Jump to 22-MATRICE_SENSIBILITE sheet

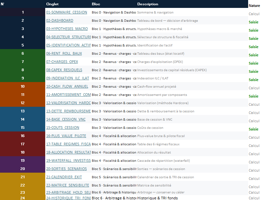point(68,185)
